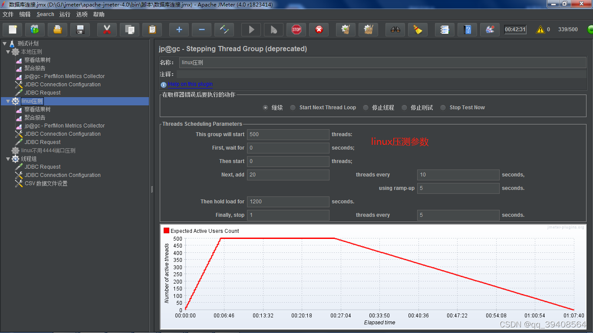
Task: Click the First, wait for seconds field
Action: pos(288,148)
